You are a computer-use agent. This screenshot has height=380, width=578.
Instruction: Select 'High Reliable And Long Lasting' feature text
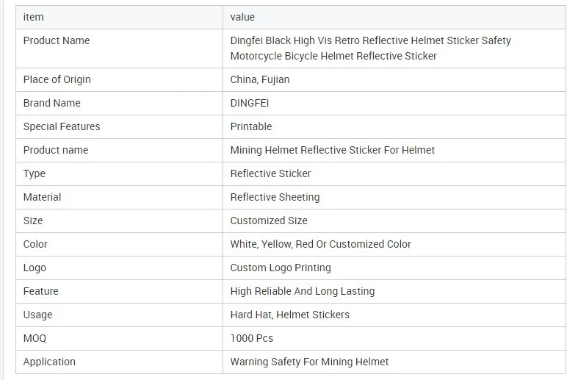[303, 291]
